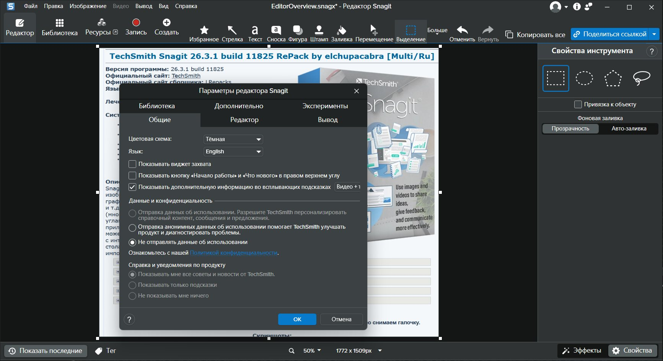
Task: Confirm settings with the OK button
Action: point(297,319)
